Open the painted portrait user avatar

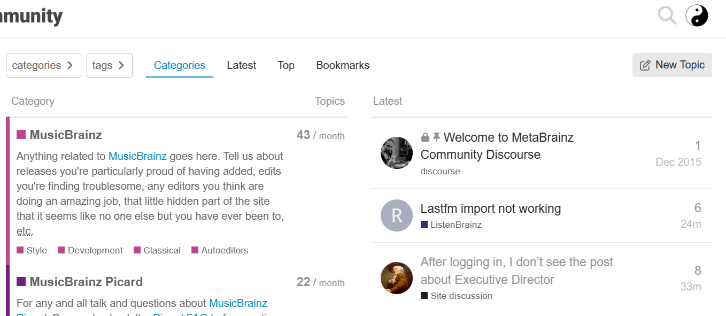[x=397, y=278]
